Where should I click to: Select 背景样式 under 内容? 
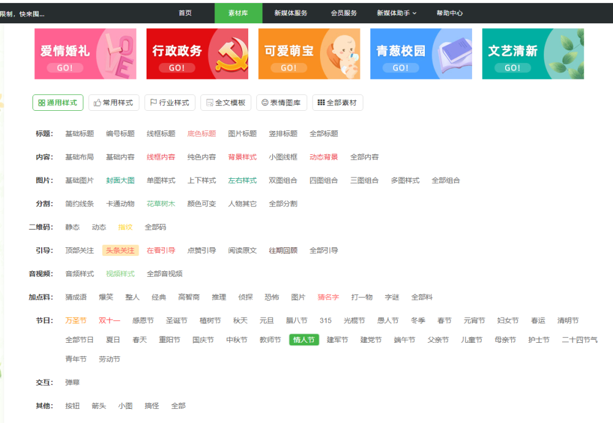[x=242, y=157]
